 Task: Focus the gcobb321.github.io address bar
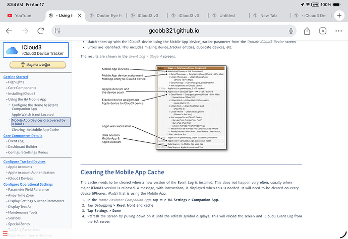click(174, 31)
